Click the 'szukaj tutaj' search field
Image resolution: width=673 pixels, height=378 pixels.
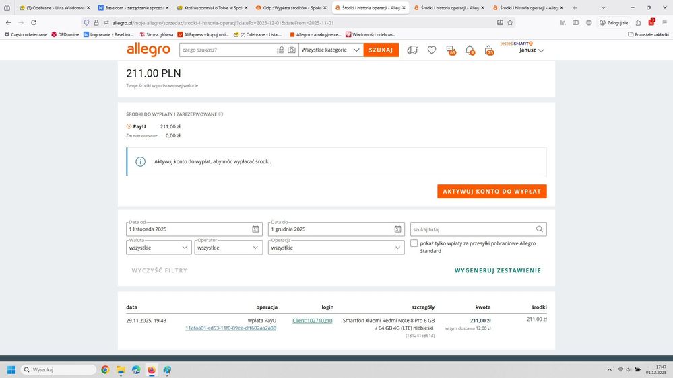pos(473,229)
